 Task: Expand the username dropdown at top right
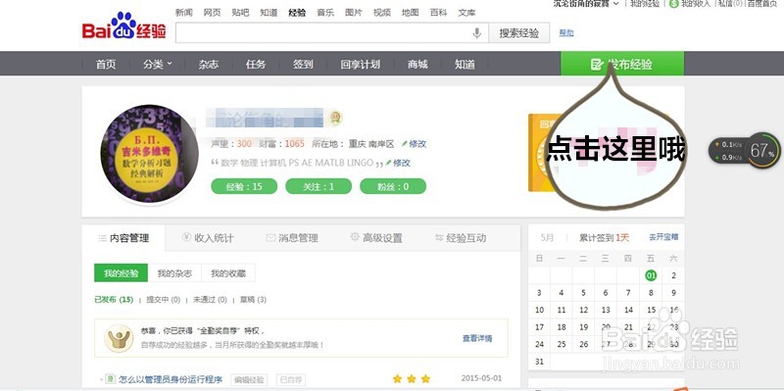(x=615, y=4)
